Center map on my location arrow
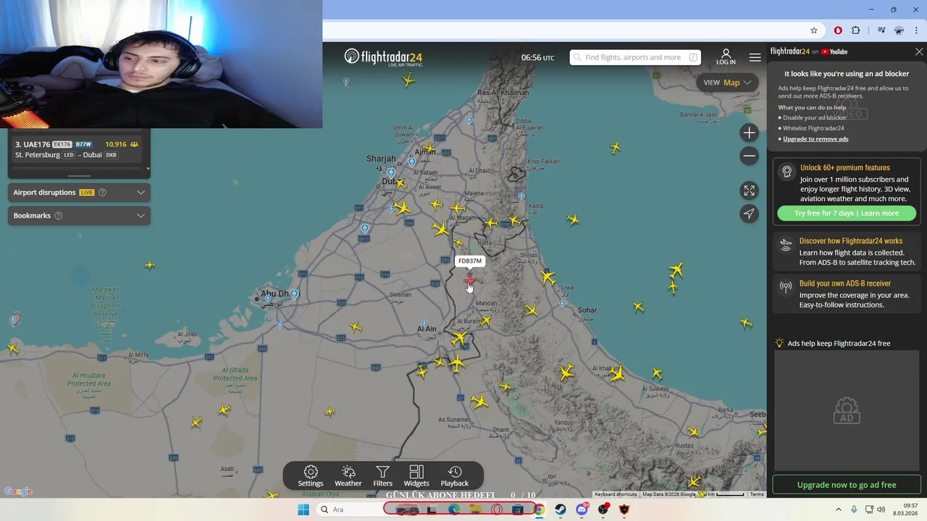 tap(749, 213)
